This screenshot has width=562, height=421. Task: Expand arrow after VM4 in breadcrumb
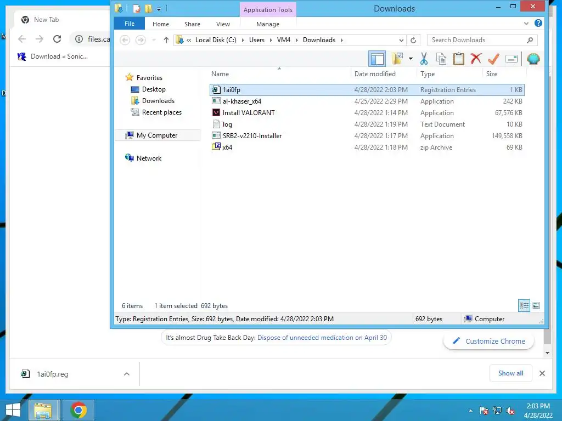pos(297,40)
